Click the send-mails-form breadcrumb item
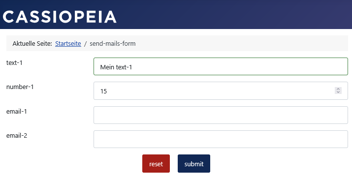This screenshot has height=181, width=352. click(112, 43)
